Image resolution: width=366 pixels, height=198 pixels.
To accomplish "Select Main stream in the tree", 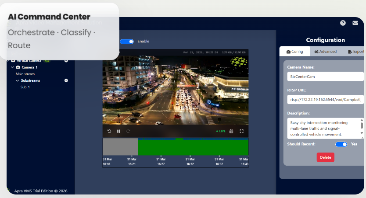I will click(25, 74).
